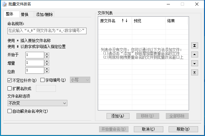
Task: Click the move-up arrow button
Action: (x=195, y=55)
